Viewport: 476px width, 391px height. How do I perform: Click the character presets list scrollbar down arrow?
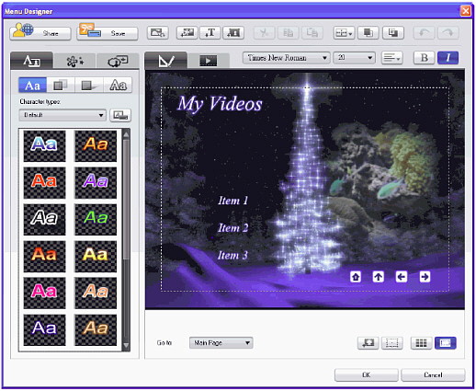coord(126,346)
